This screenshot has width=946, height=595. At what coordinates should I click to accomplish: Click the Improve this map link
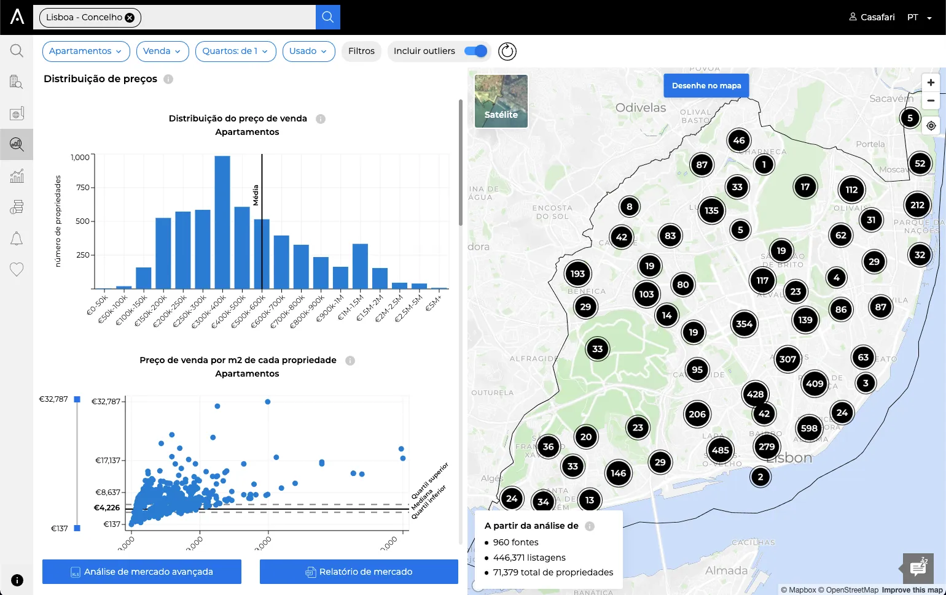point(912,590)
